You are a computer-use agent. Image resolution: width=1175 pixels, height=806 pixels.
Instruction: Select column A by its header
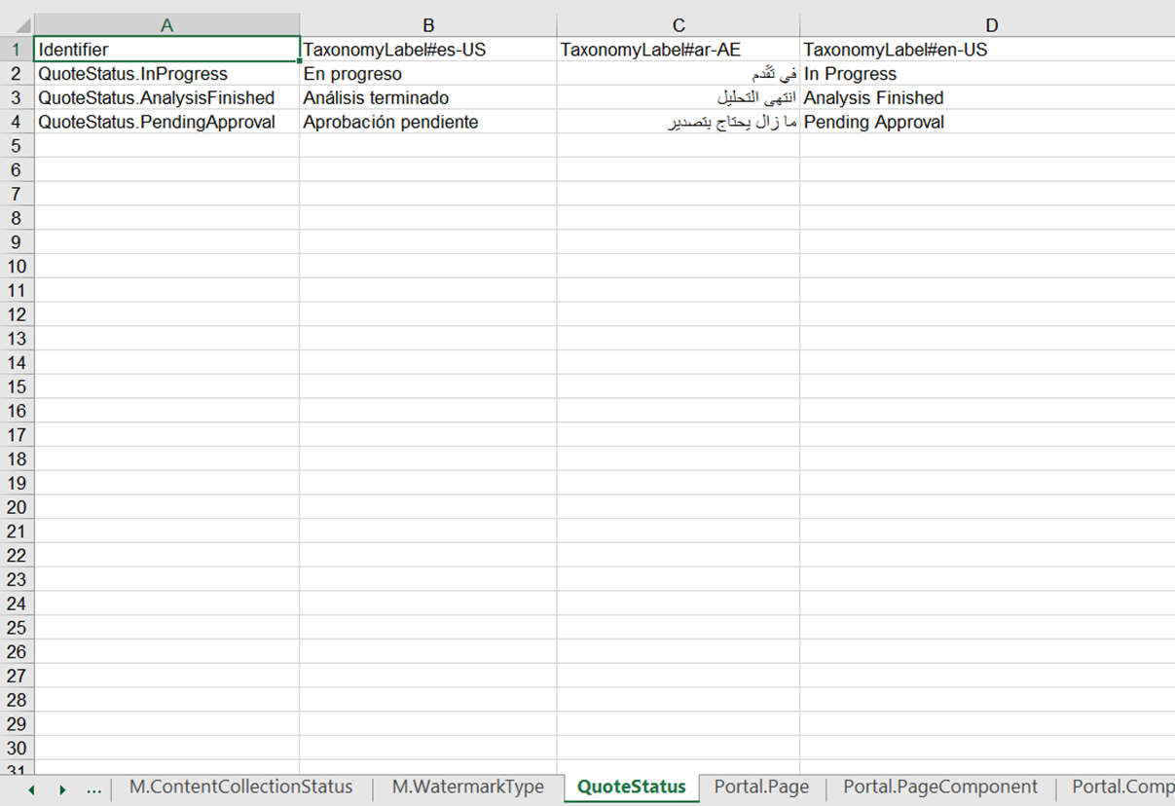(166, 22)
